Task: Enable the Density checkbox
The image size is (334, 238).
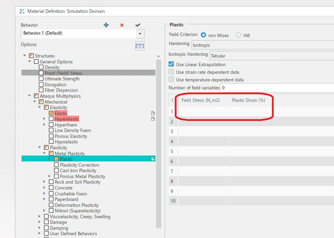Action: tap(41, 67)
